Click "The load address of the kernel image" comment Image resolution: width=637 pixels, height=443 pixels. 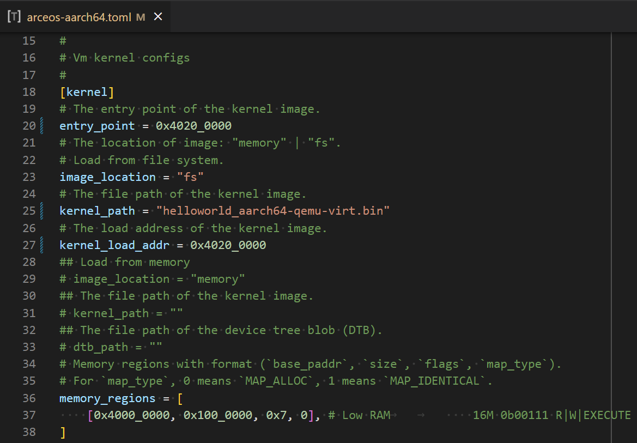(193, 228)
